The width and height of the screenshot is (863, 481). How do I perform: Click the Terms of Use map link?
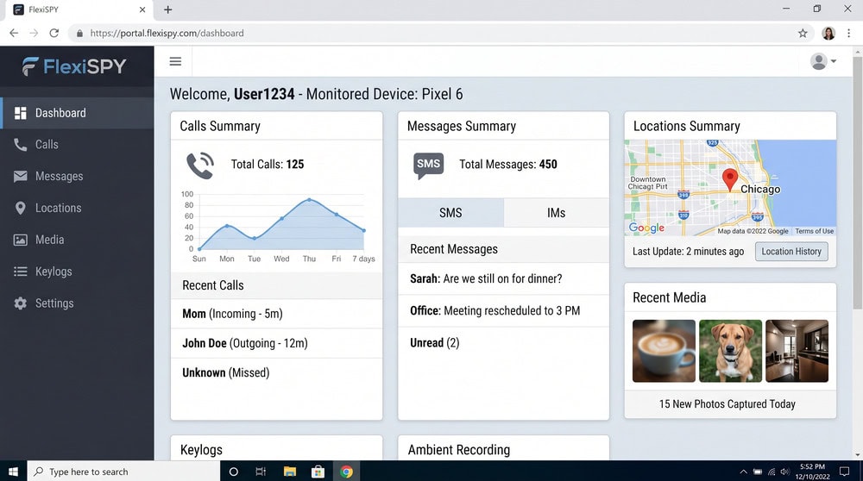[814, 231]
